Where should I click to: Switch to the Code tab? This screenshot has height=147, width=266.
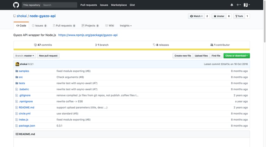[21, 26]
